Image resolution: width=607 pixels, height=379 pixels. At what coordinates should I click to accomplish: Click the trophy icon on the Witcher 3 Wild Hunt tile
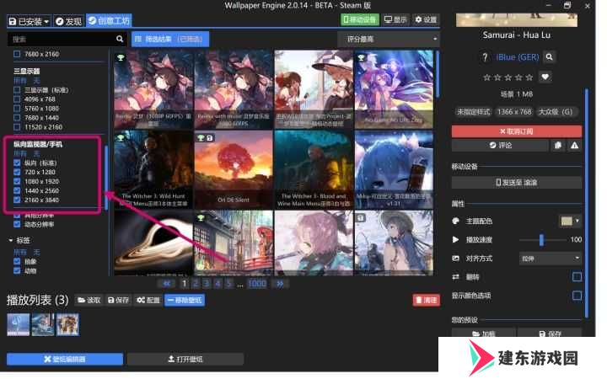(121, 138)
